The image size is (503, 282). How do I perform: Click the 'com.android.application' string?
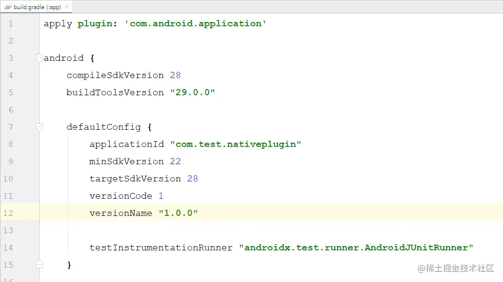coord(196,23)
